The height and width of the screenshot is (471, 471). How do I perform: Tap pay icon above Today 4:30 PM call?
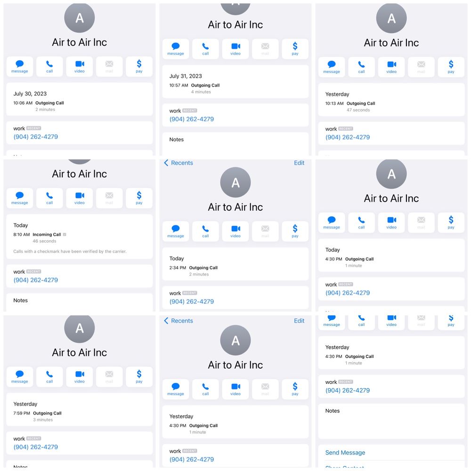coord(451,222)
